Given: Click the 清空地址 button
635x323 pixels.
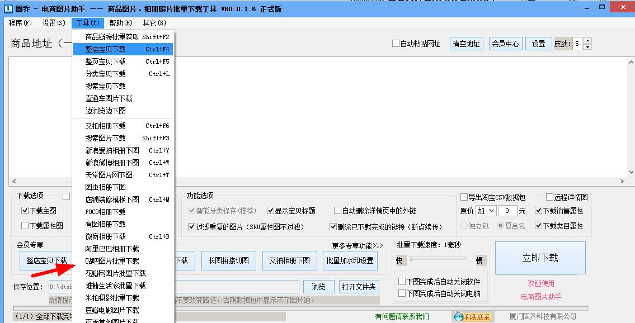Looking at the screenshot, I should click(x=466, y=43).
